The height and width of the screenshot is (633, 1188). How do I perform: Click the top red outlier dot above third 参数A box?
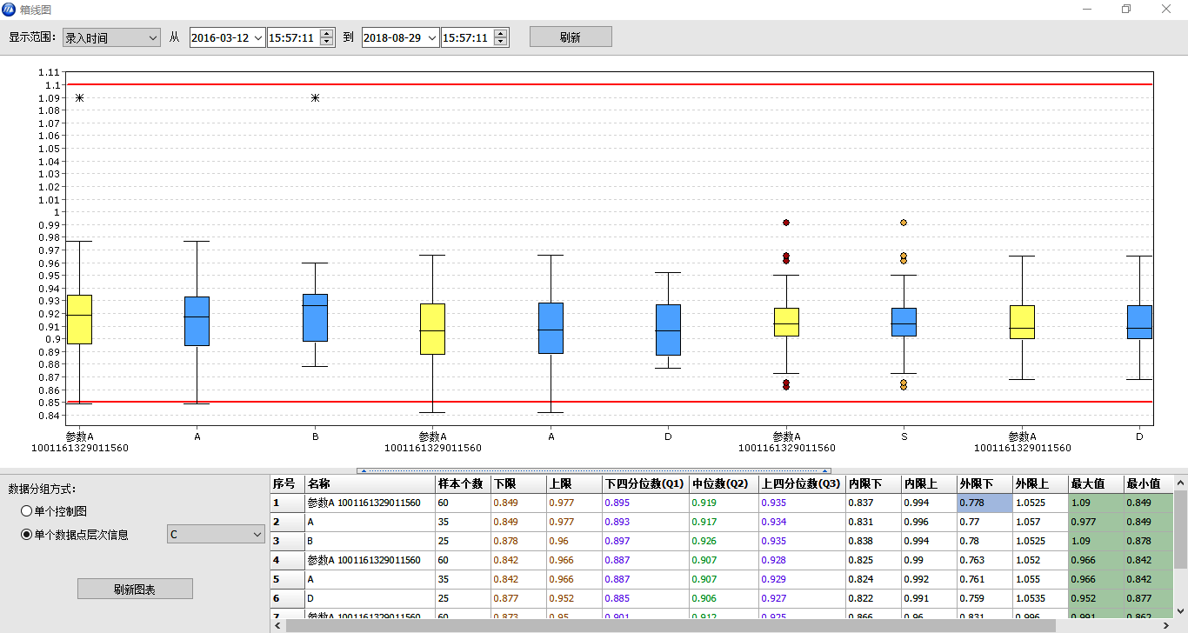[786, 223]
